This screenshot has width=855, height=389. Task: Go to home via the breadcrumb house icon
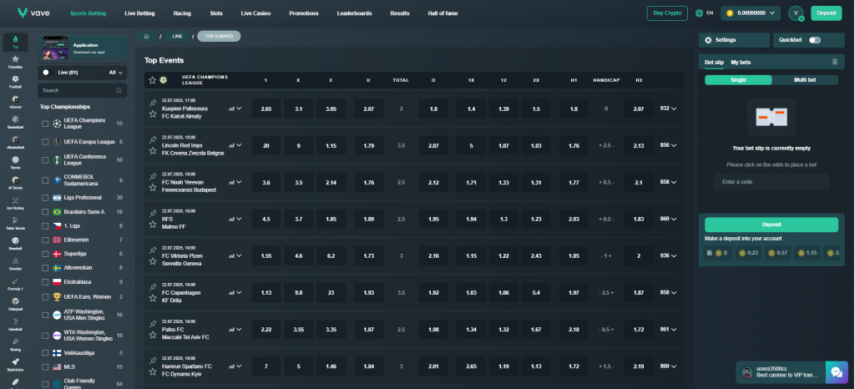[146, 36]
